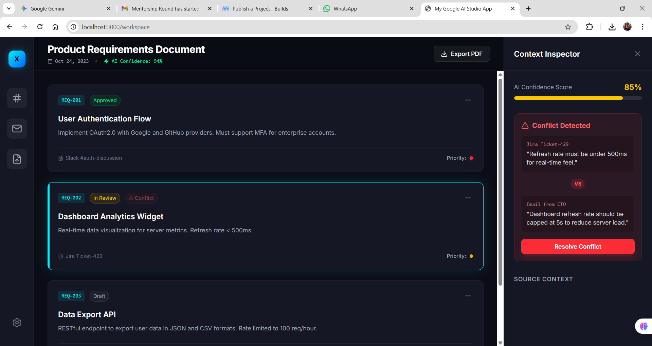652x346 pixels.
Task: Close the Context Inspector panel
Action: [637, 54]
